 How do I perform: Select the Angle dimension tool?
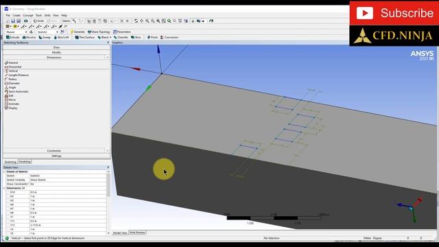pyautogui.click(x=10, y=87)
